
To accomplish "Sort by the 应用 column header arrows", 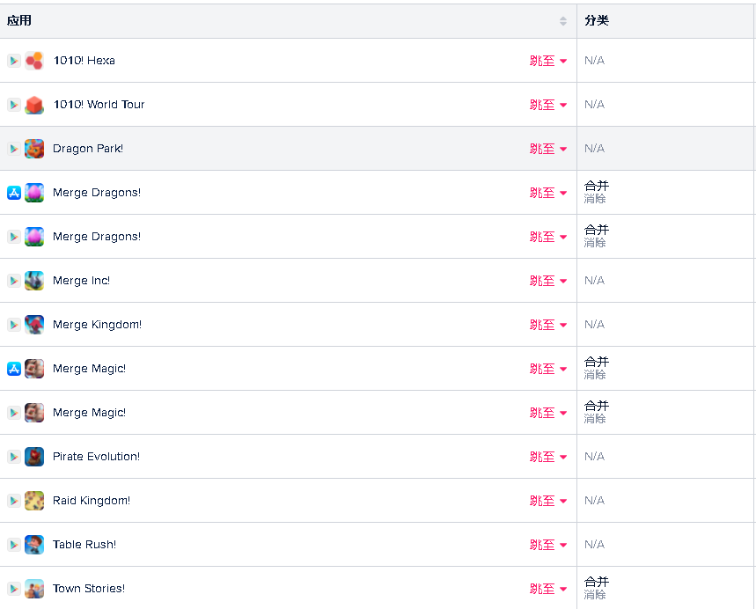I will point(563,20).
